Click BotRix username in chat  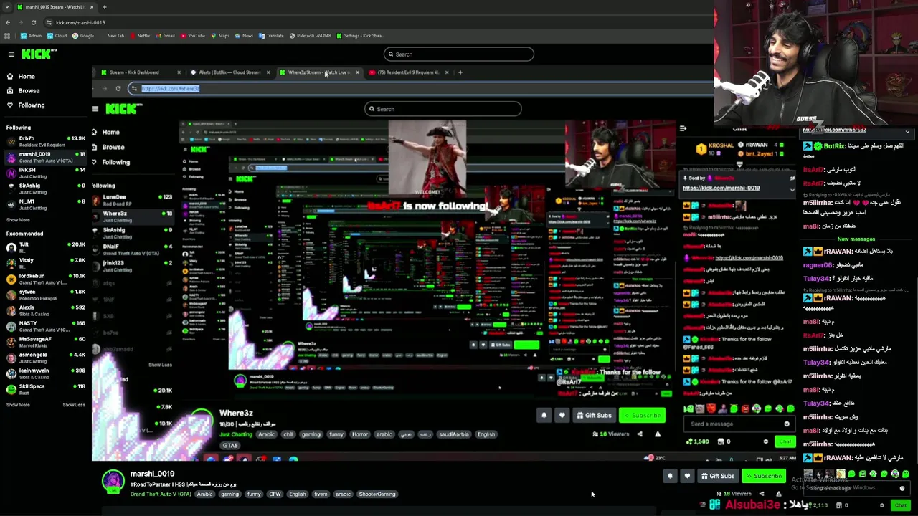(835, 146)
